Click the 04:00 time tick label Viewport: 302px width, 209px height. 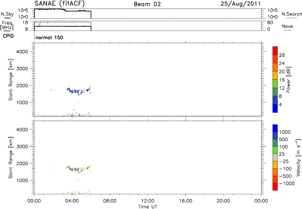pos(72,201)
